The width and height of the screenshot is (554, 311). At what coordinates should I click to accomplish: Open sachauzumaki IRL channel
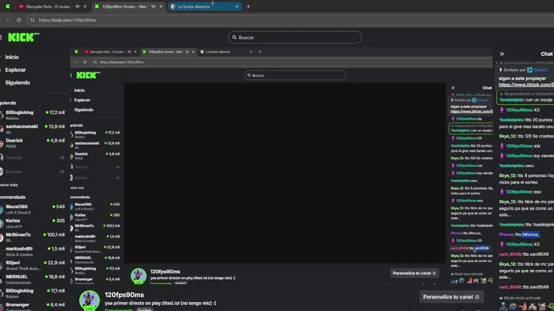pyautogui.click(x=33, y=129)
